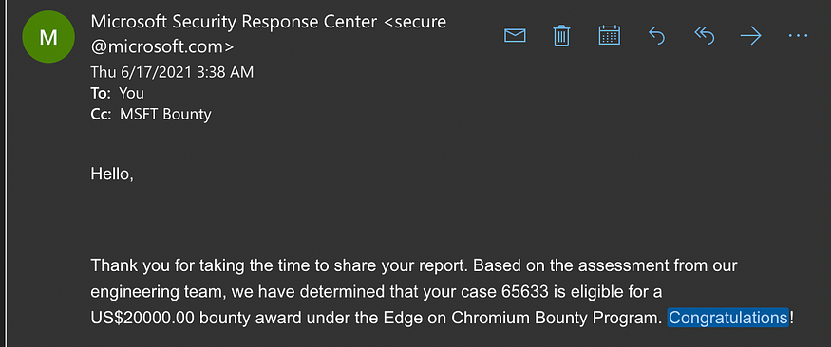The height and width of the screenshot is (347, 831).
Task: Open the calendar meeting icon
Action: (x=609, y=35)
